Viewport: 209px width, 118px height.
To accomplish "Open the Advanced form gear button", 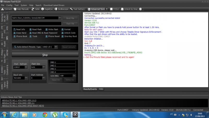I will (x=96, y=9).
